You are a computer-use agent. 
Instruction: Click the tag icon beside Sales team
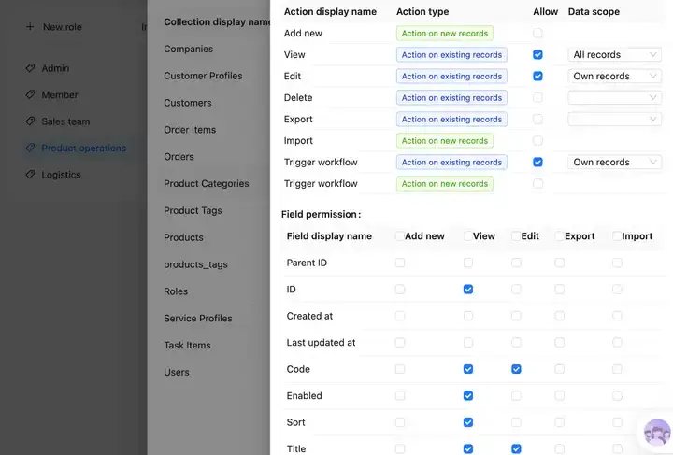tap(30, 121)
